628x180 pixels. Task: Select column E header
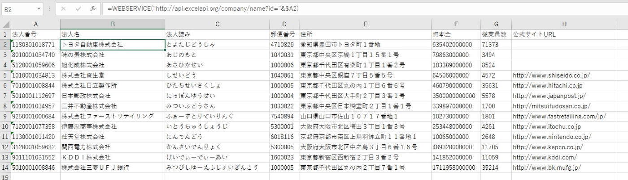365,24
